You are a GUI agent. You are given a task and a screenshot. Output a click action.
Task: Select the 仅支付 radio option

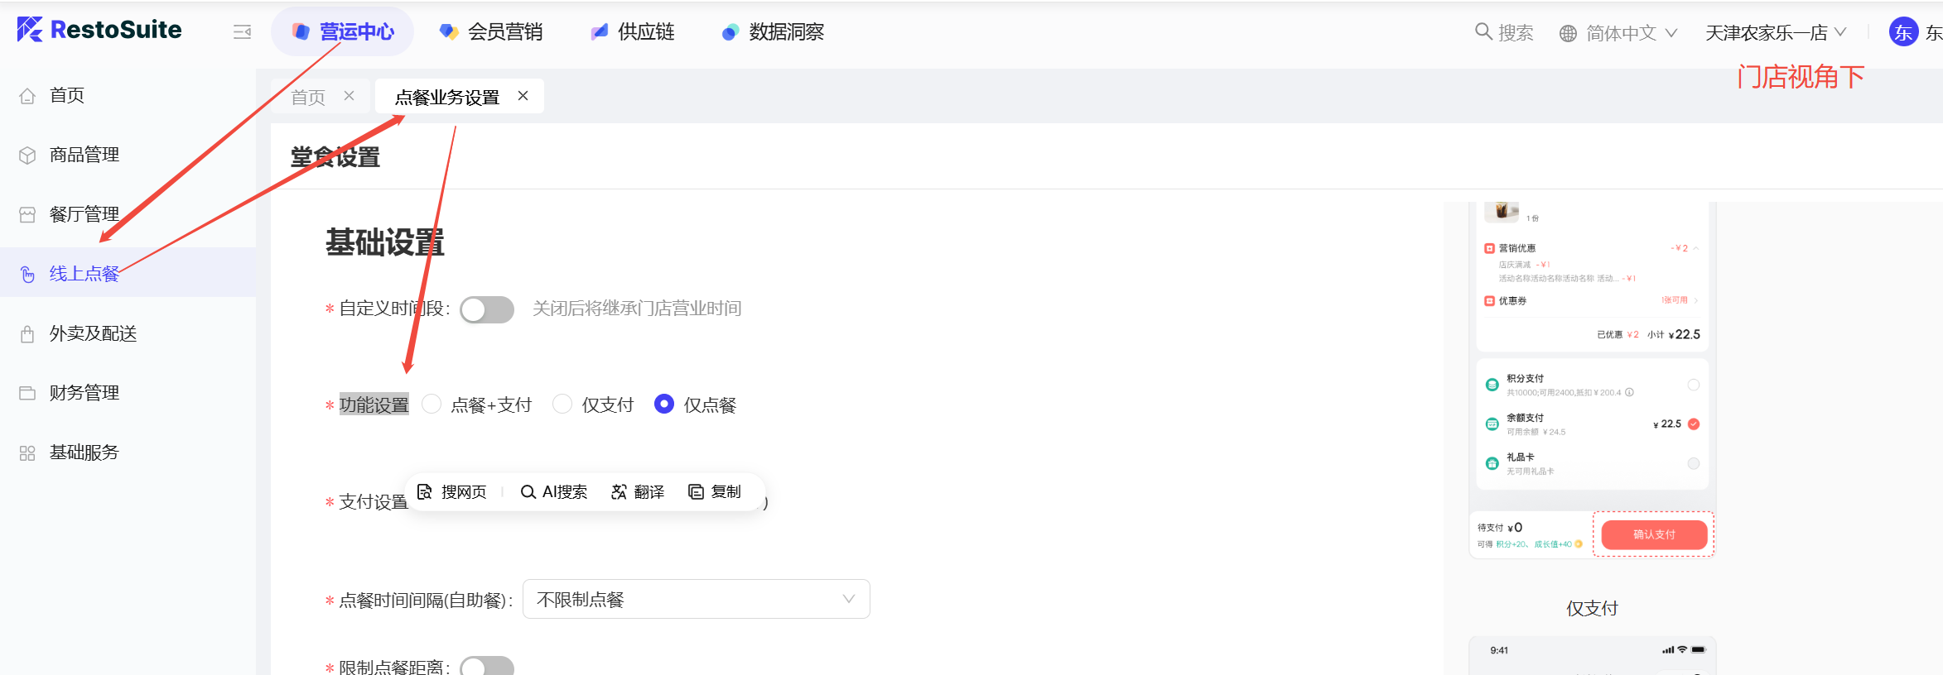[x=562, y=405]
